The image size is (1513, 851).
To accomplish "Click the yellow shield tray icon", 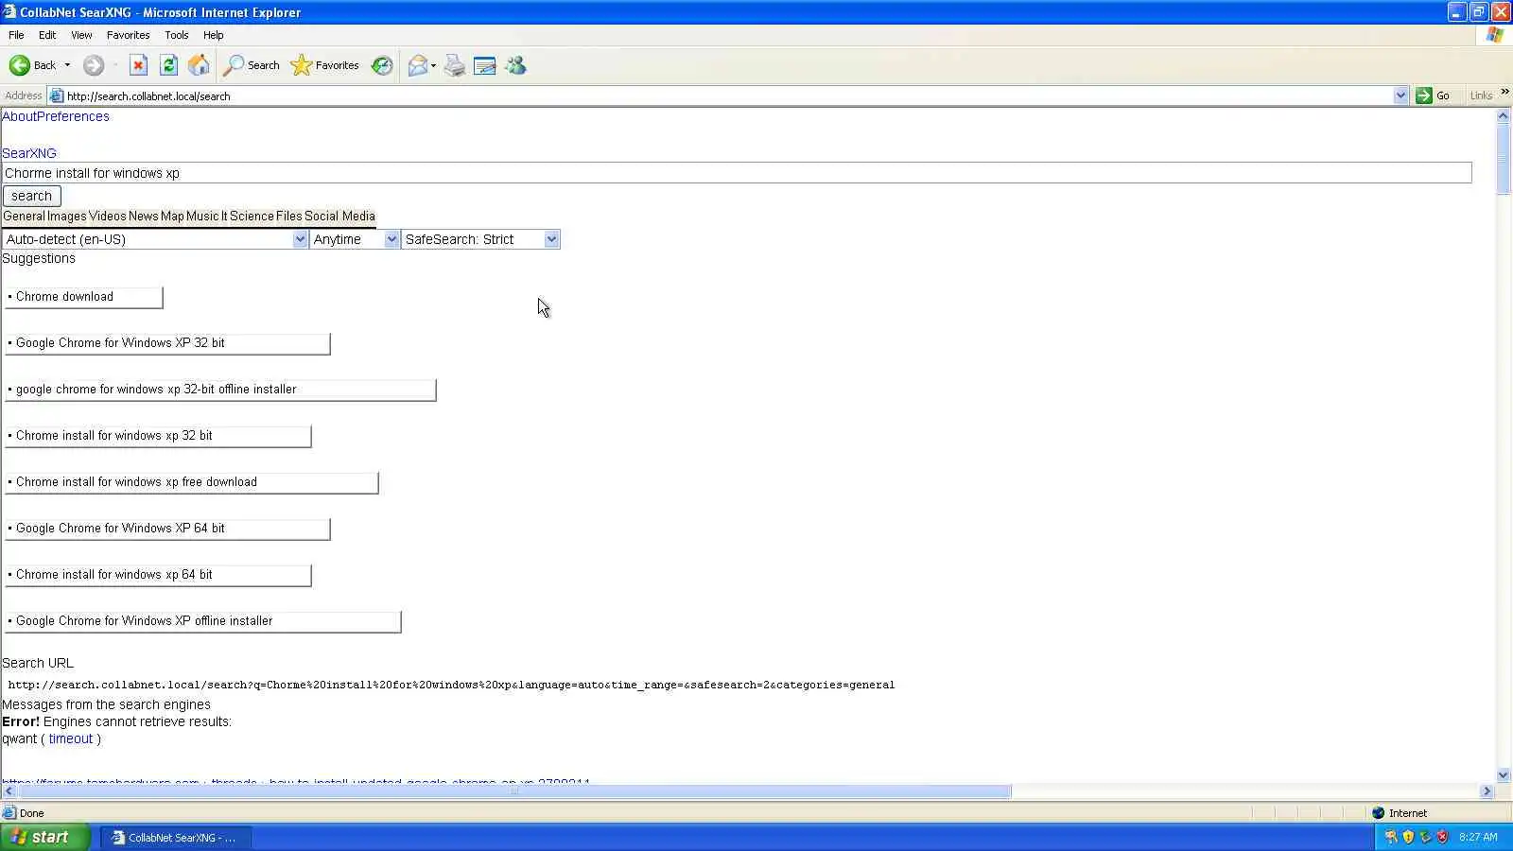I will 1408,837.
